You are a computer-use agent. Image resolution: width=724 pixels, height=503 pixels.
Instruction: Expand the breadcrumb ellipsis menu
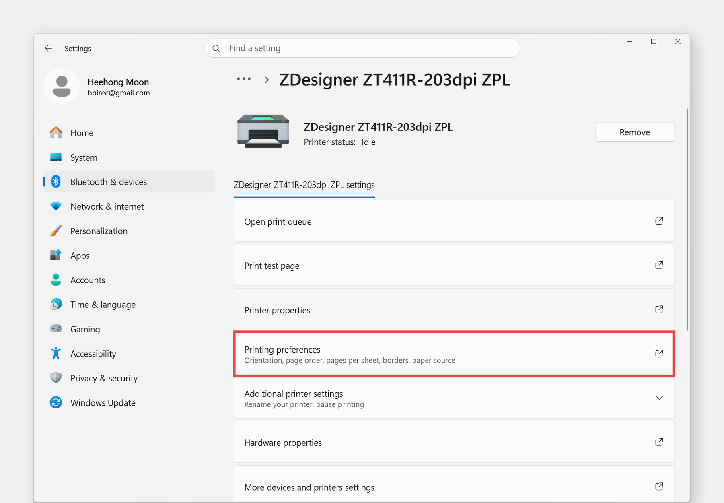244,79
